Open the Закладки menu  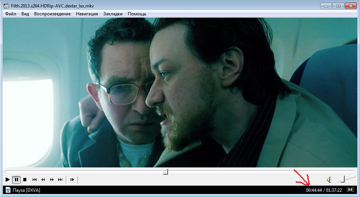pyautogui.click(x=113, y=14)
